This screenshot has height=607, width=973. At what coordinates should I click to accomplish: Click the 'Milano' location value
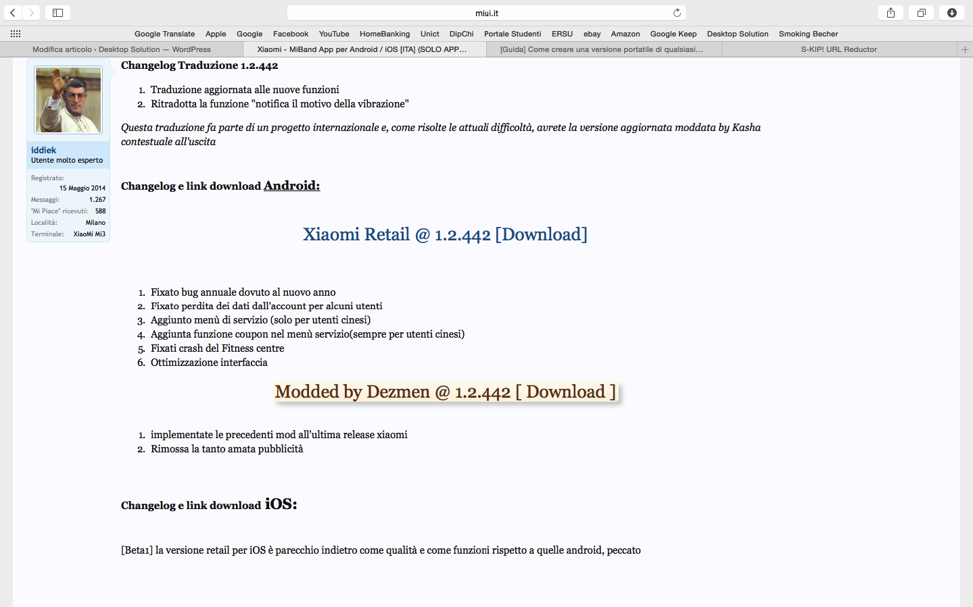[x=95, y=223]
